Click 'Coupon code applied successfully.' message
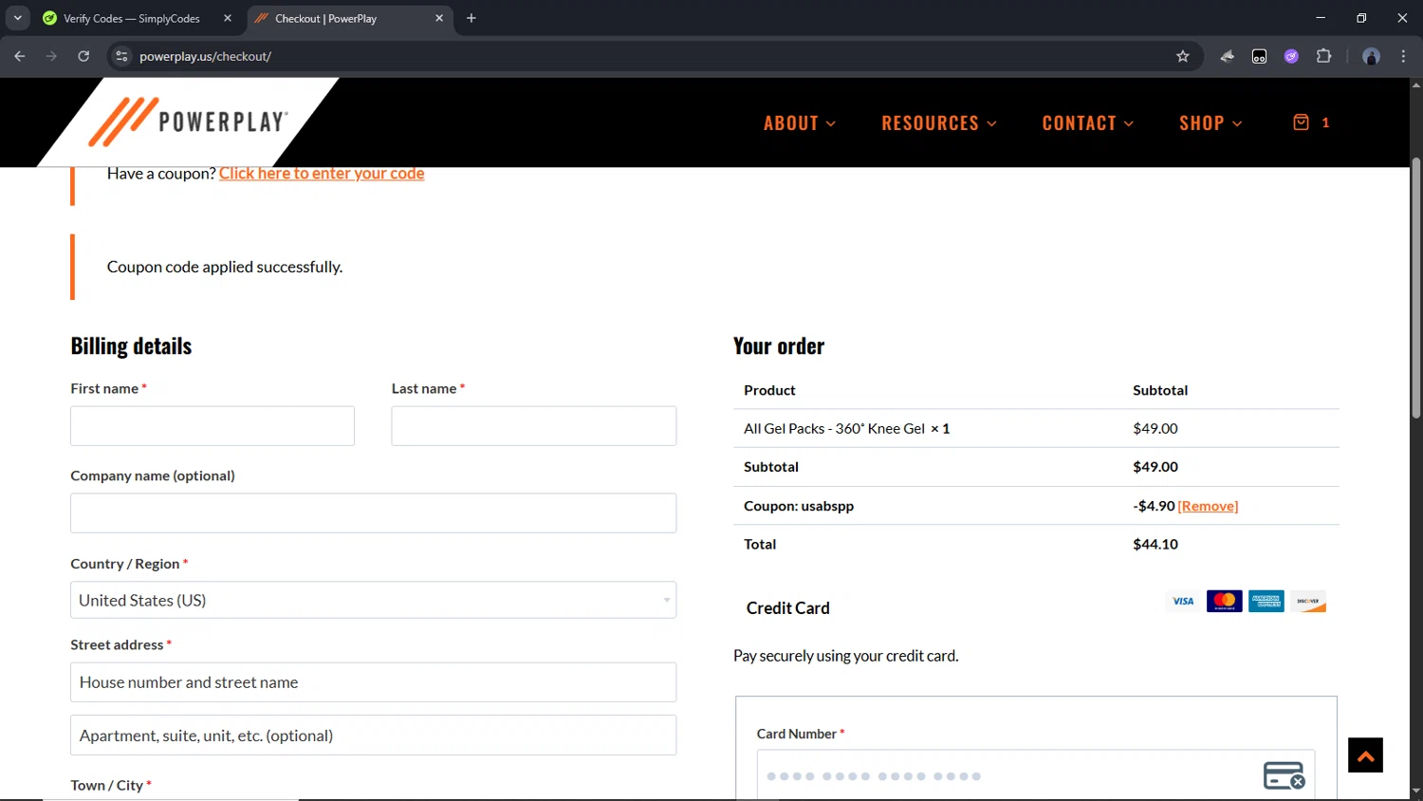Viewport: 1423px width, 801px height. [225, 267]
